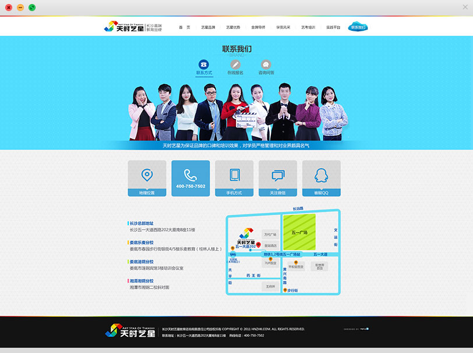Click the 长沙总部地址 heading link
Screen dimensions: 473x353
(142, 223)
